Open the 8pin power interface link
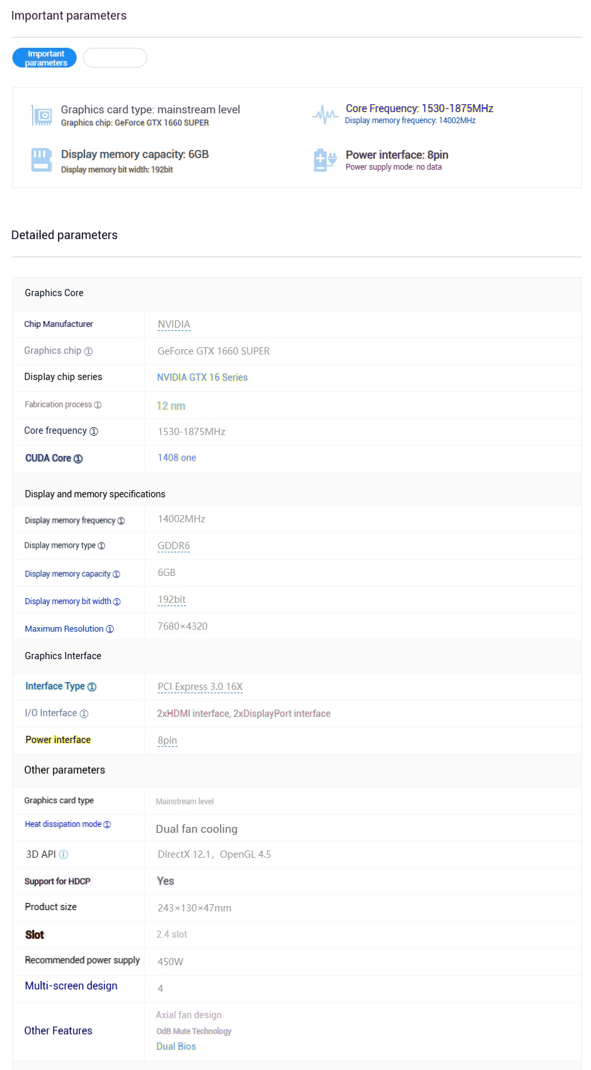This screenshot has width=591, height=1070. point(168,740)
